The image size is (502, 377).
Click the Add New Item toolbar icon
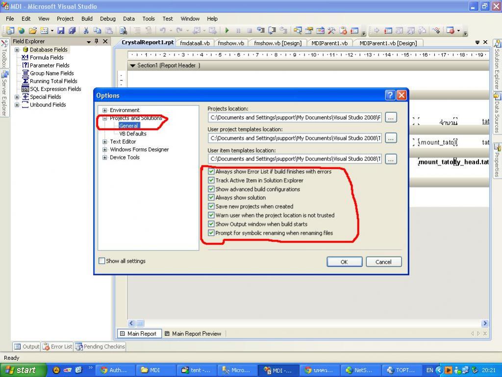[44, 30]
